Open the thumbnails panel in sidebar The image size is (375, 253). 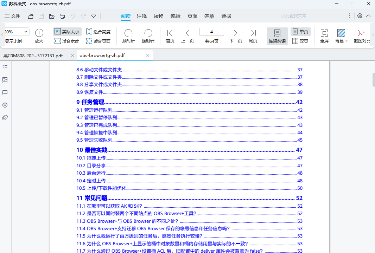[x=5, y=80]
